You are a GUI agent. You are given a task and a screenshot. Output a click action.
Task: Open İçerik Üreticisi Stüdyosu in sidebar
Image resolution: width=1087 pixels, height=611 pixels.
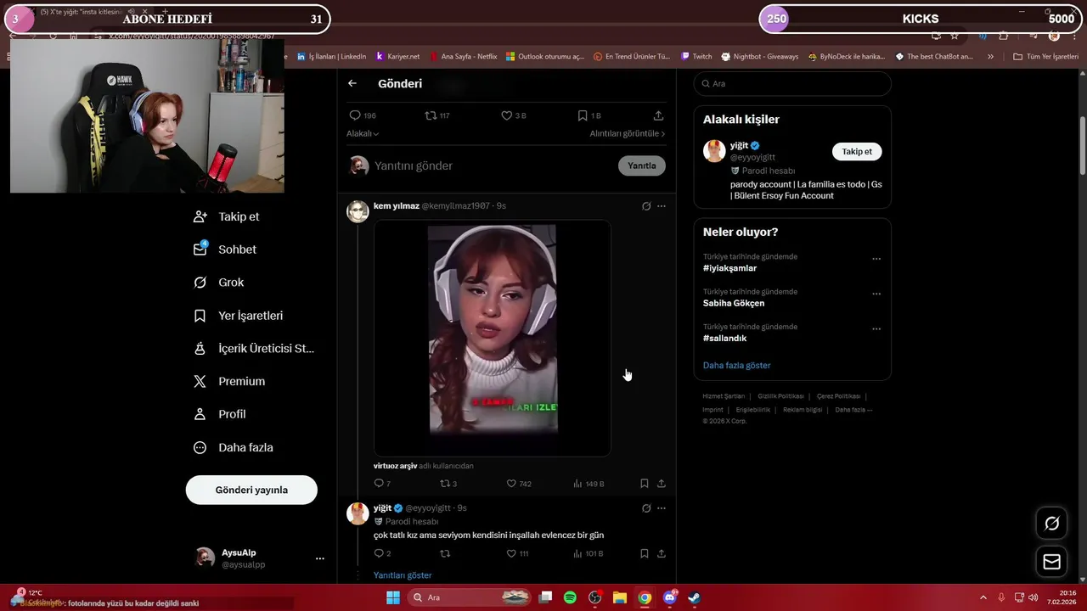click(x=253, y=349)
